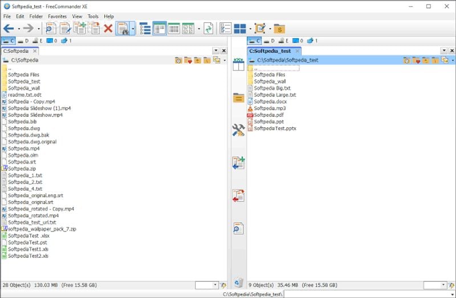Open the Tools menu
This screenshot has width=456, height=298.
93,16
